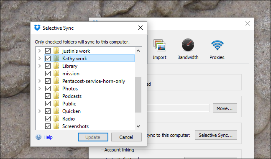Select the Library row label
Viewport: 271px width, 159px height.
70,66
